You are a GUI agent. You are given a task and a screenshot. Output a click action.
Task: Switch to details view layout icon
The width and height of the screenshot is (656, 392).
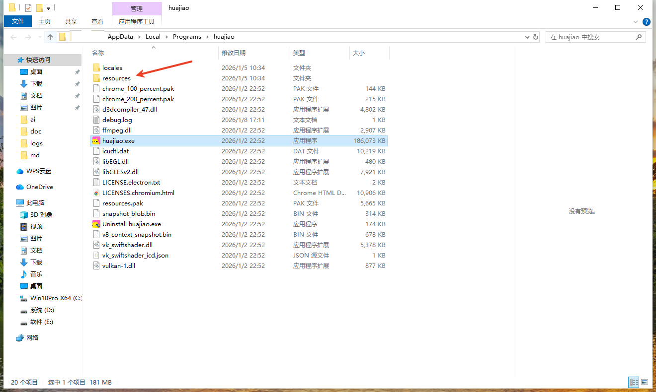click(x=634, y=382)
